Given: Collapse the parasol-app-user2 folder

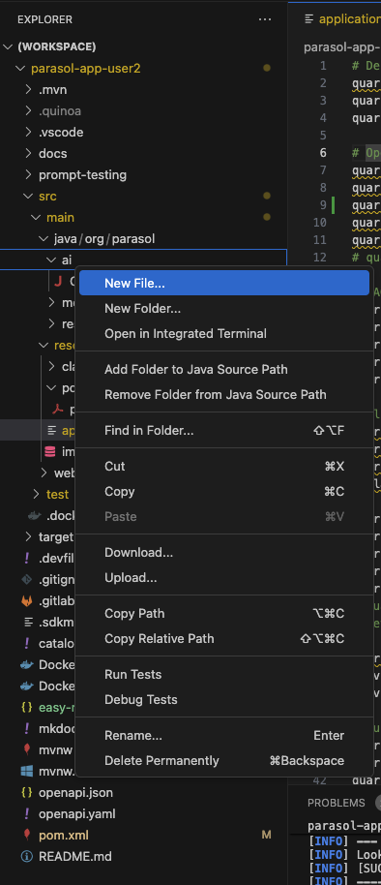Looking at the screenshot, I should coord(21,69).
